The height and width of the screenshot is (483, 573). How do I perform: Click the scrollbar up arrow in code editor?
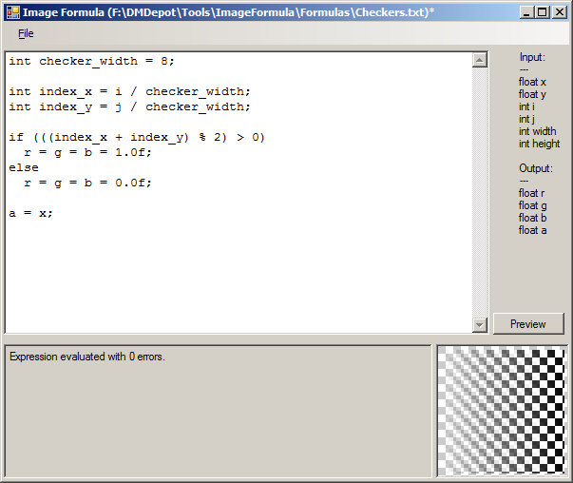480,61
